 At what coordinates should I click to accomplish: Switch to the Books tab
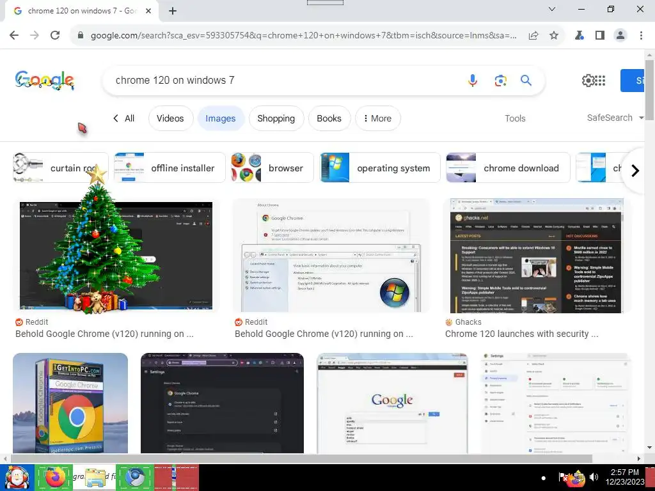coord(329,118)
